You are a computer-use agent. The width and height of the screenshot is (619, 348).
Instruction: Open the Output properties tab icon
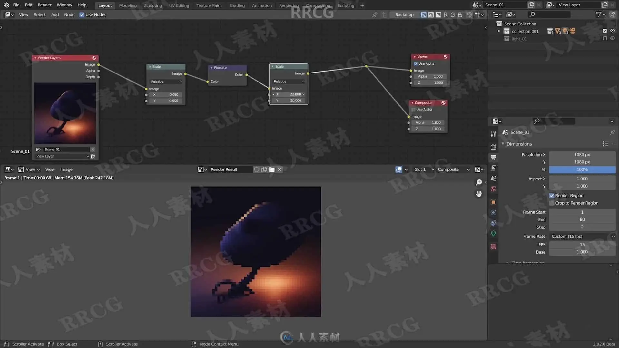tap(493, 158)
